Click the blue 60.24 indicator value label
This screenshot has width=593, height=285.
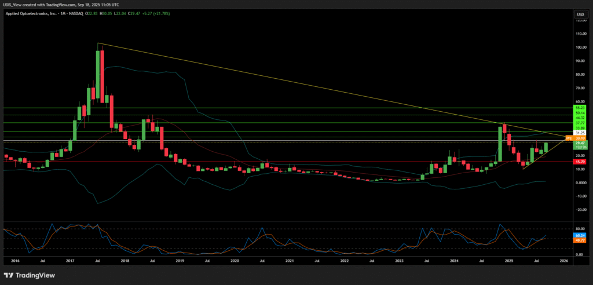click(x=579, y=235)
